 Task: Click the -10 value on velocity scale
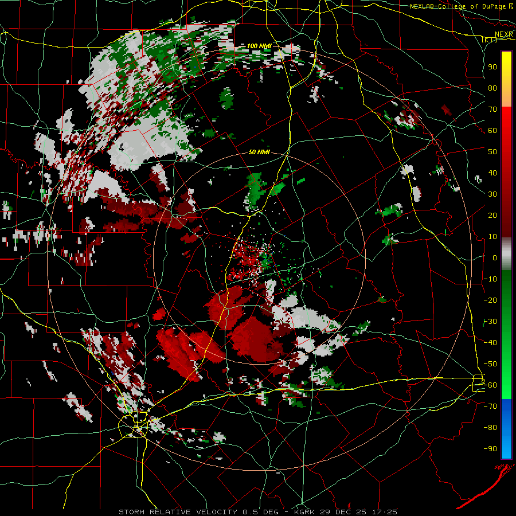[490, 279]
